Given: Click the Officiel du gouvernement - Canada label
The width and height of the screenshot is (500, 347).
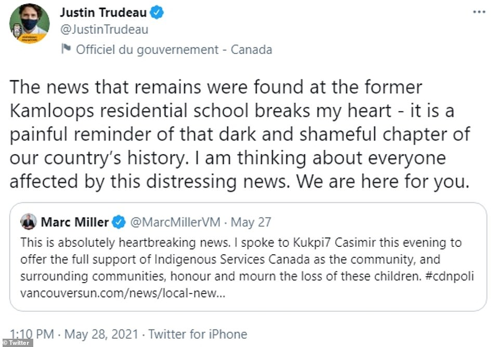Looking at the screenshot, I should coord(174,50).
